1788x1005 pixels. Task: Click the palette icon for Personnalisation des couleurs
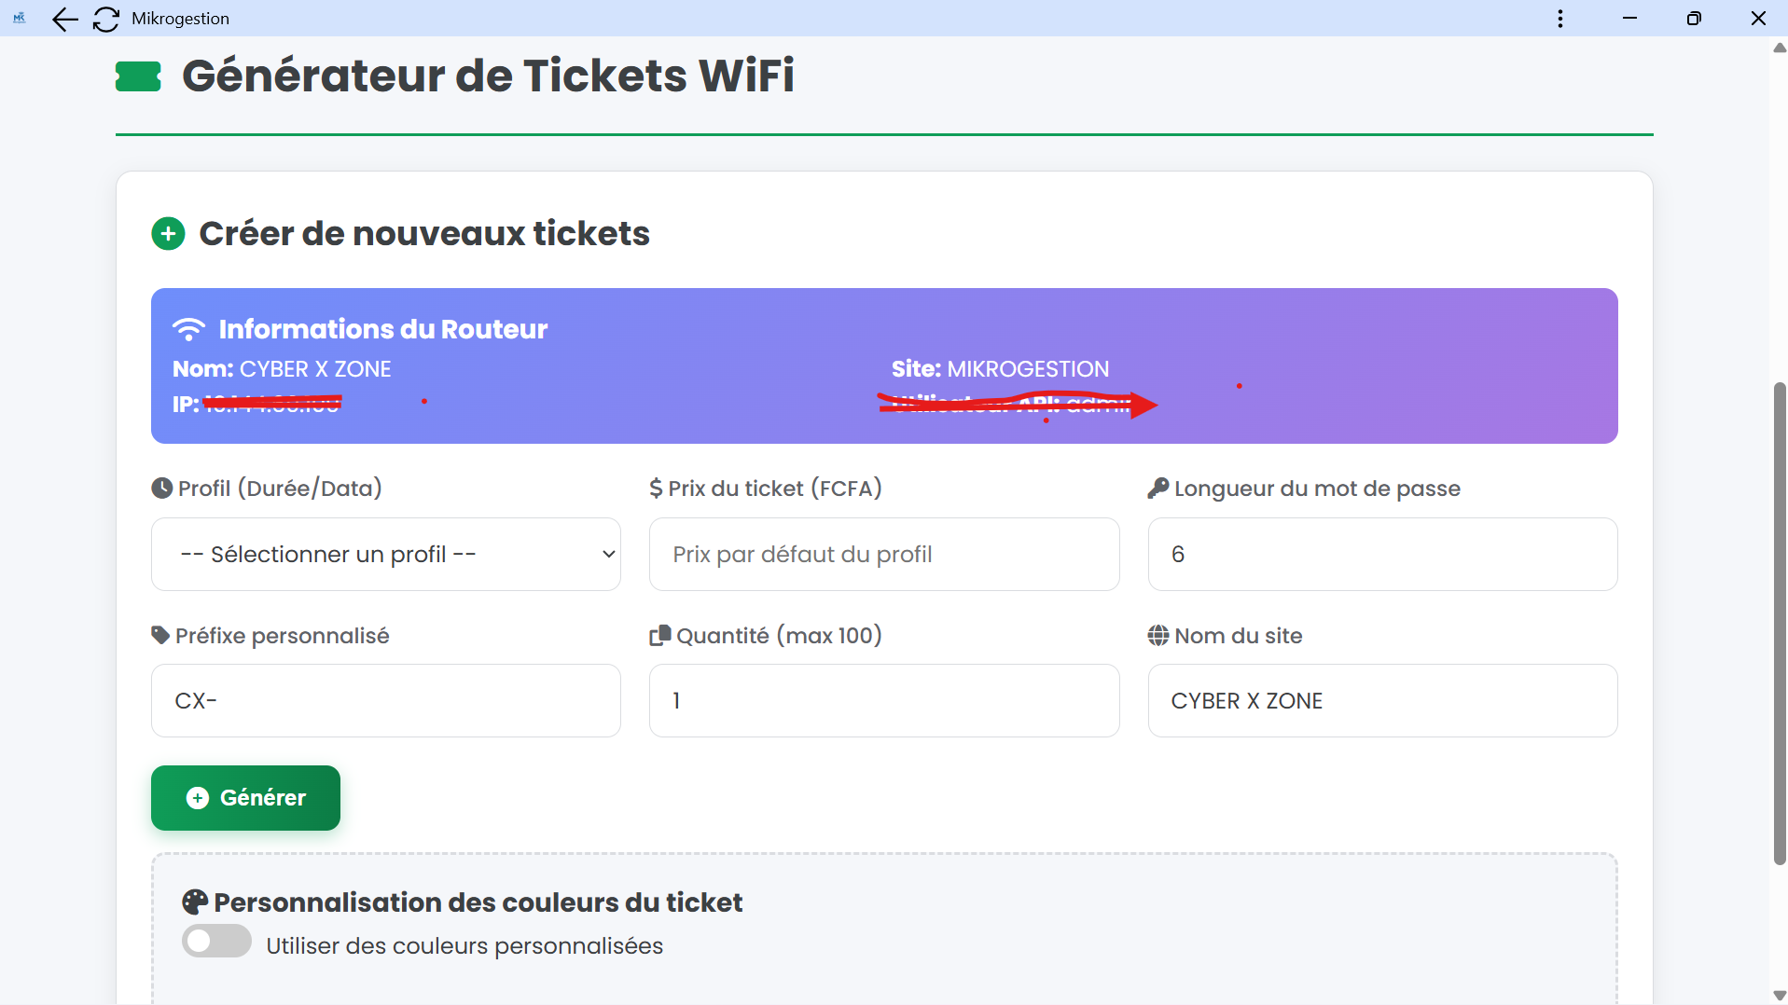coord(195,901)
